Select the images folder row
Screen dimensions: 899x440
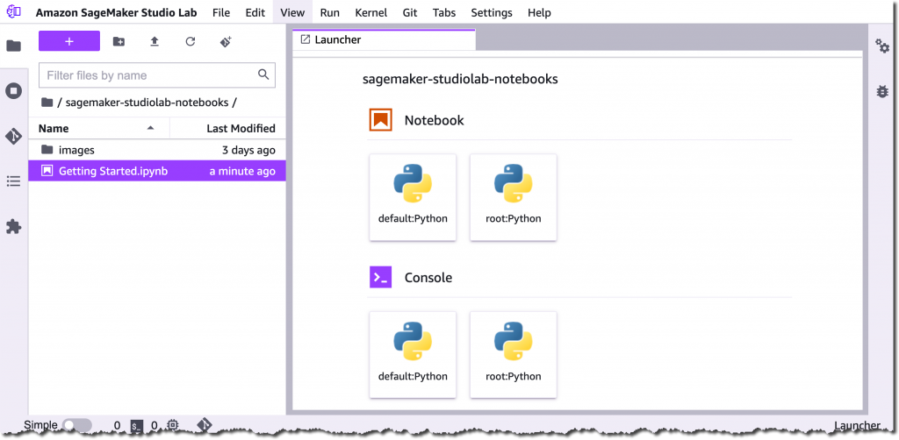[x=157, y=150]
